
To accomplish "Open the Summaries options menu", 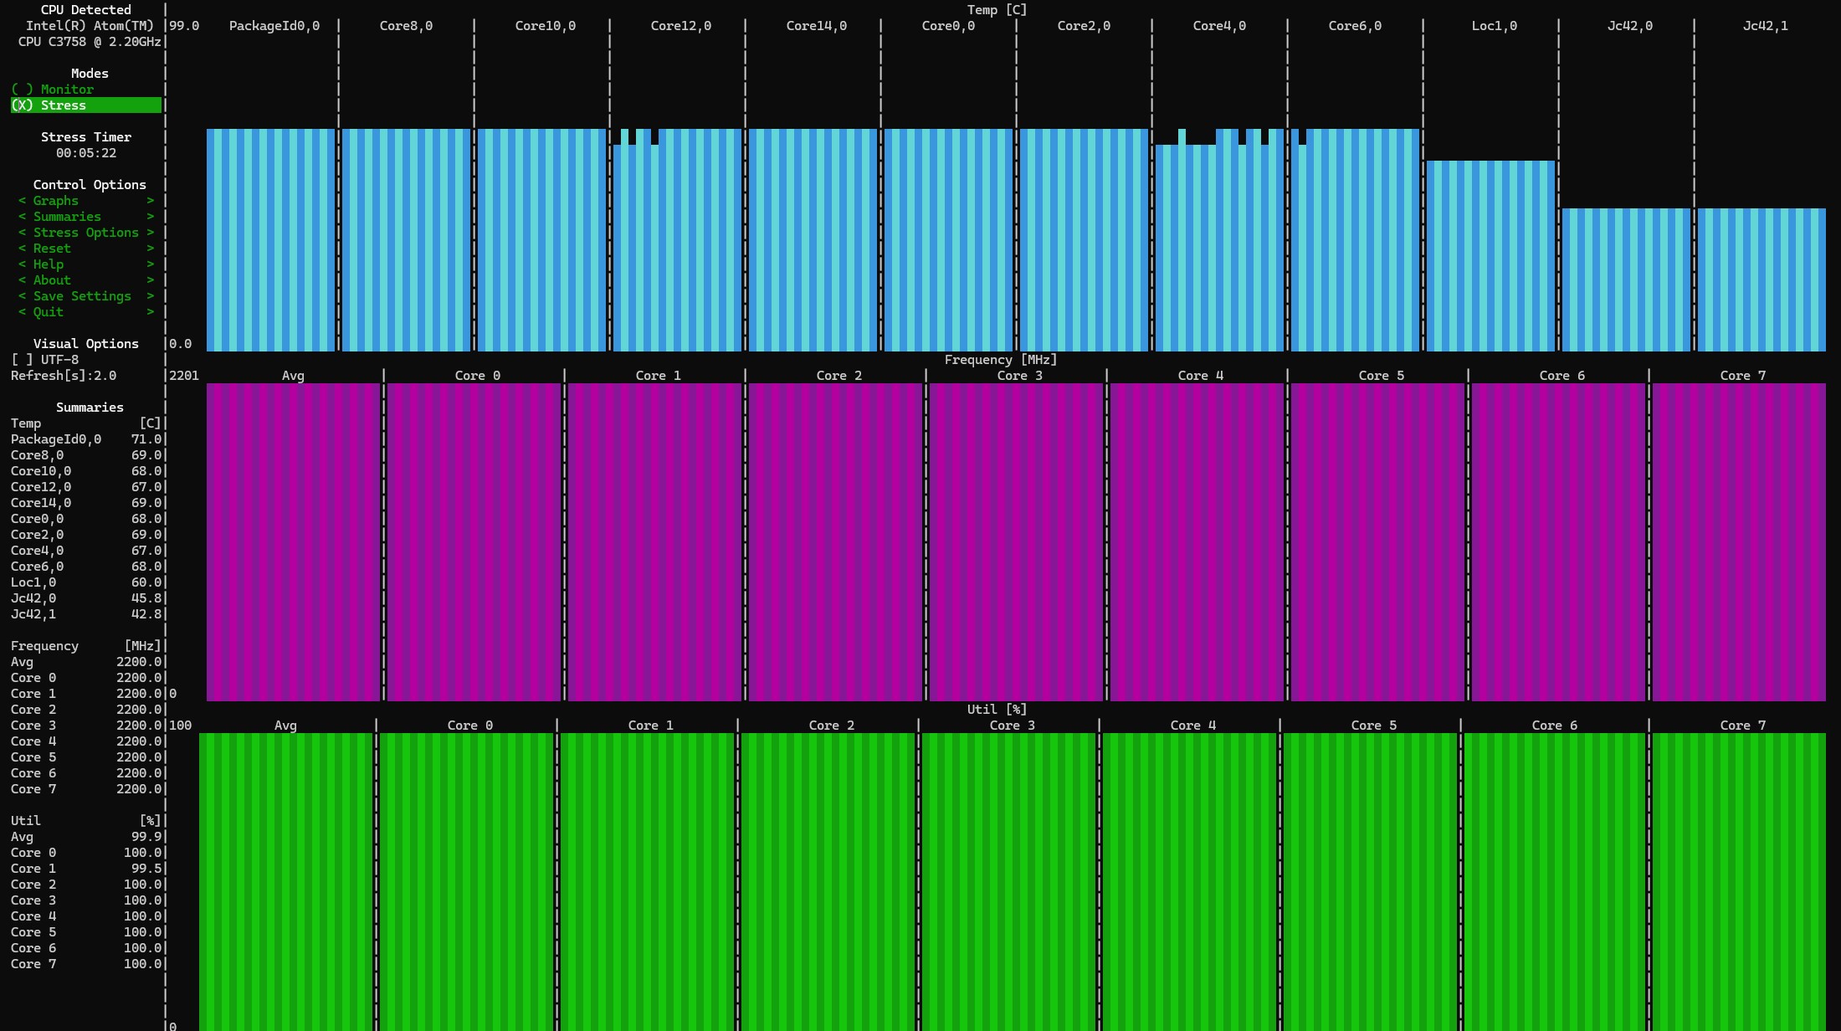I will click(x=67, y=217).
